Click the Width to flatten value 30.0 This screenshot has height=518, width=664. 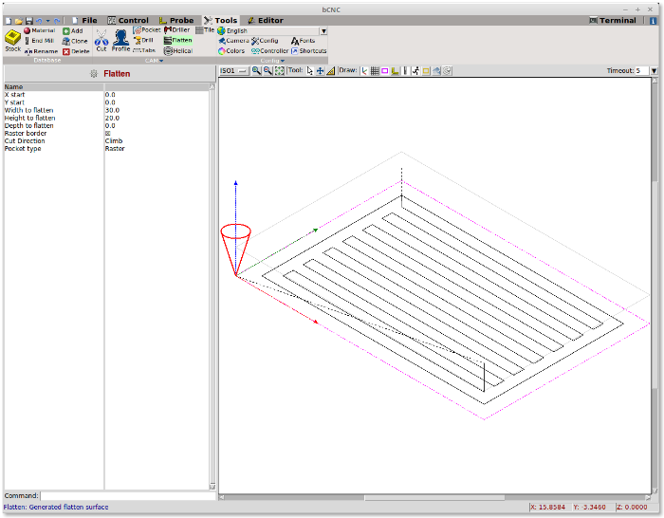tap(112, 110)
